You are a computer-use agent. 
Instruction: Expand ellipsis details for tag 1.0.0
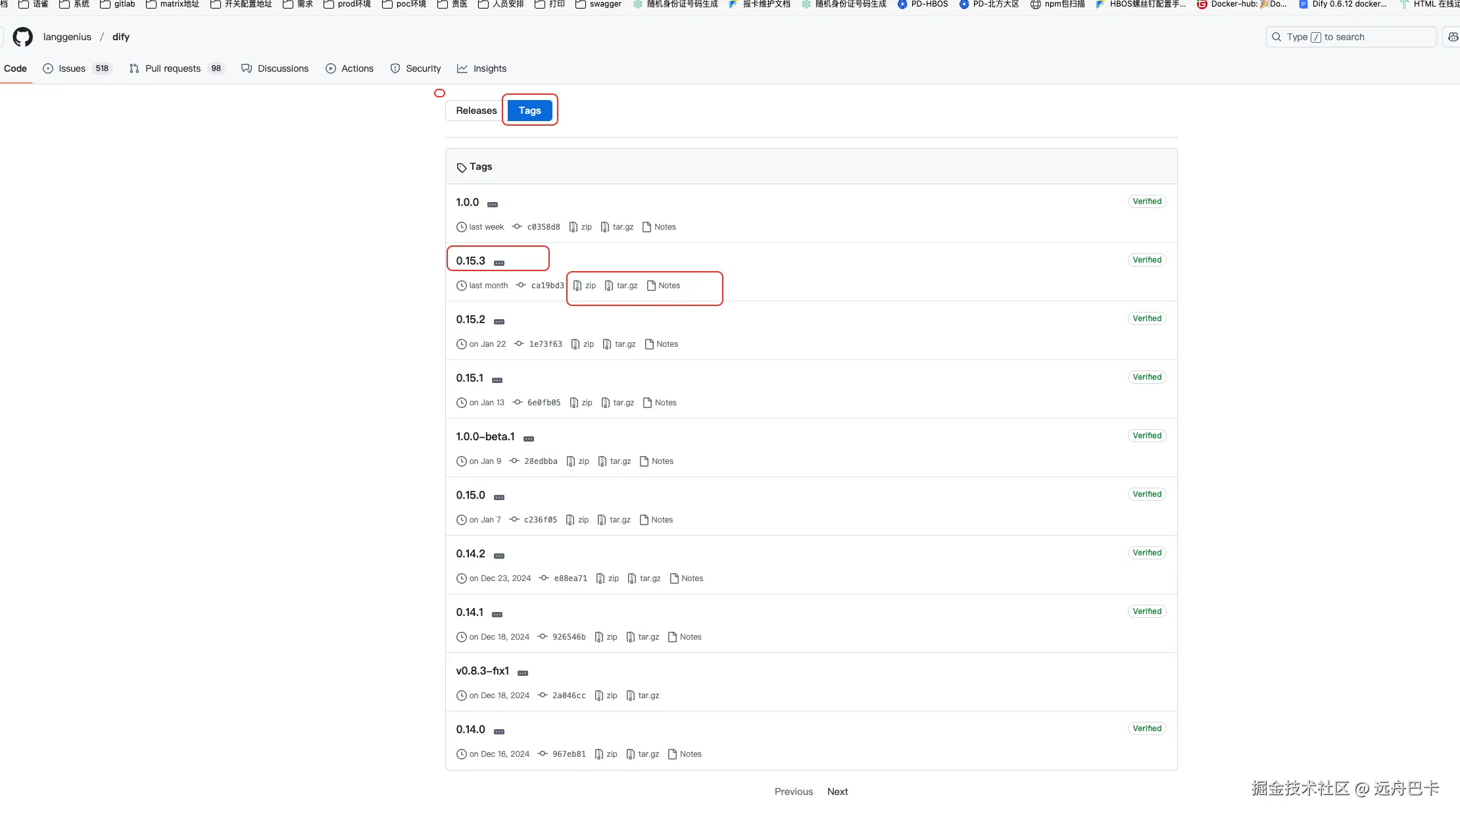(x=493, y=205)
